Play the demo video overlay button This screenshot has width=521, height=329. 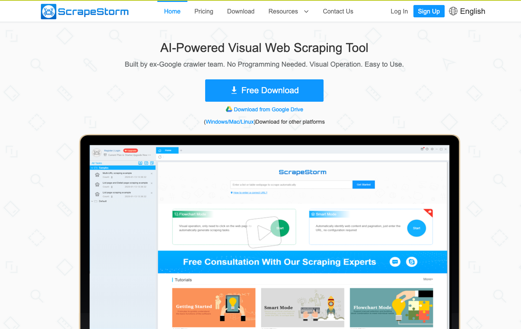click(x=265, y=232)
